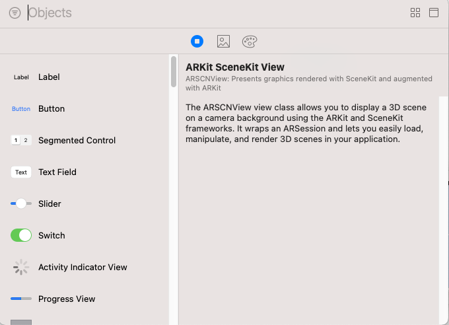Focus the Objects search field
This screenshot has height=325, width=449.
click(x=215, y=13)
